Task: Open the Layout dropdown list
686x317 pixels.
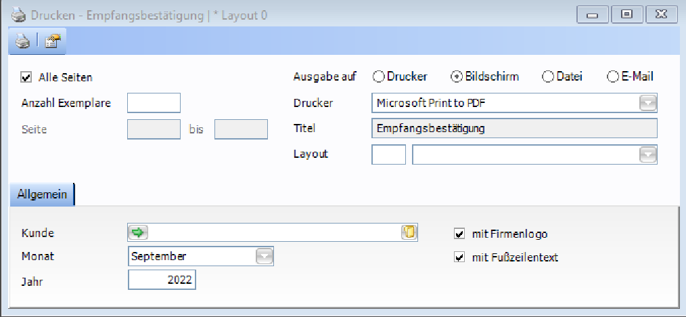Action: coord(648,154)
